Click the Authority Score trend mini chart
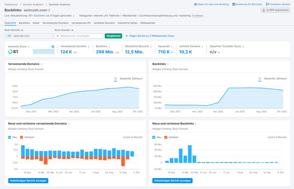 (x=44, y=52)
